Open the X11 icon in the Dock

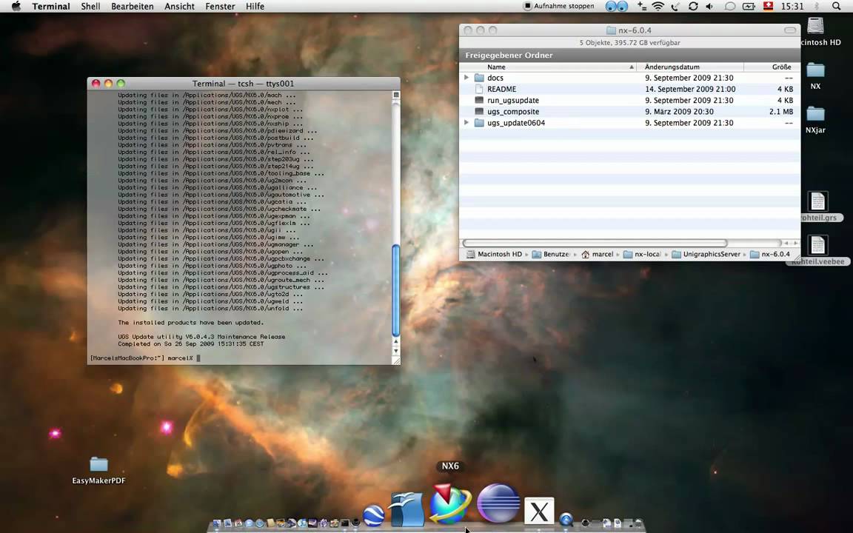tap(539, 512)
